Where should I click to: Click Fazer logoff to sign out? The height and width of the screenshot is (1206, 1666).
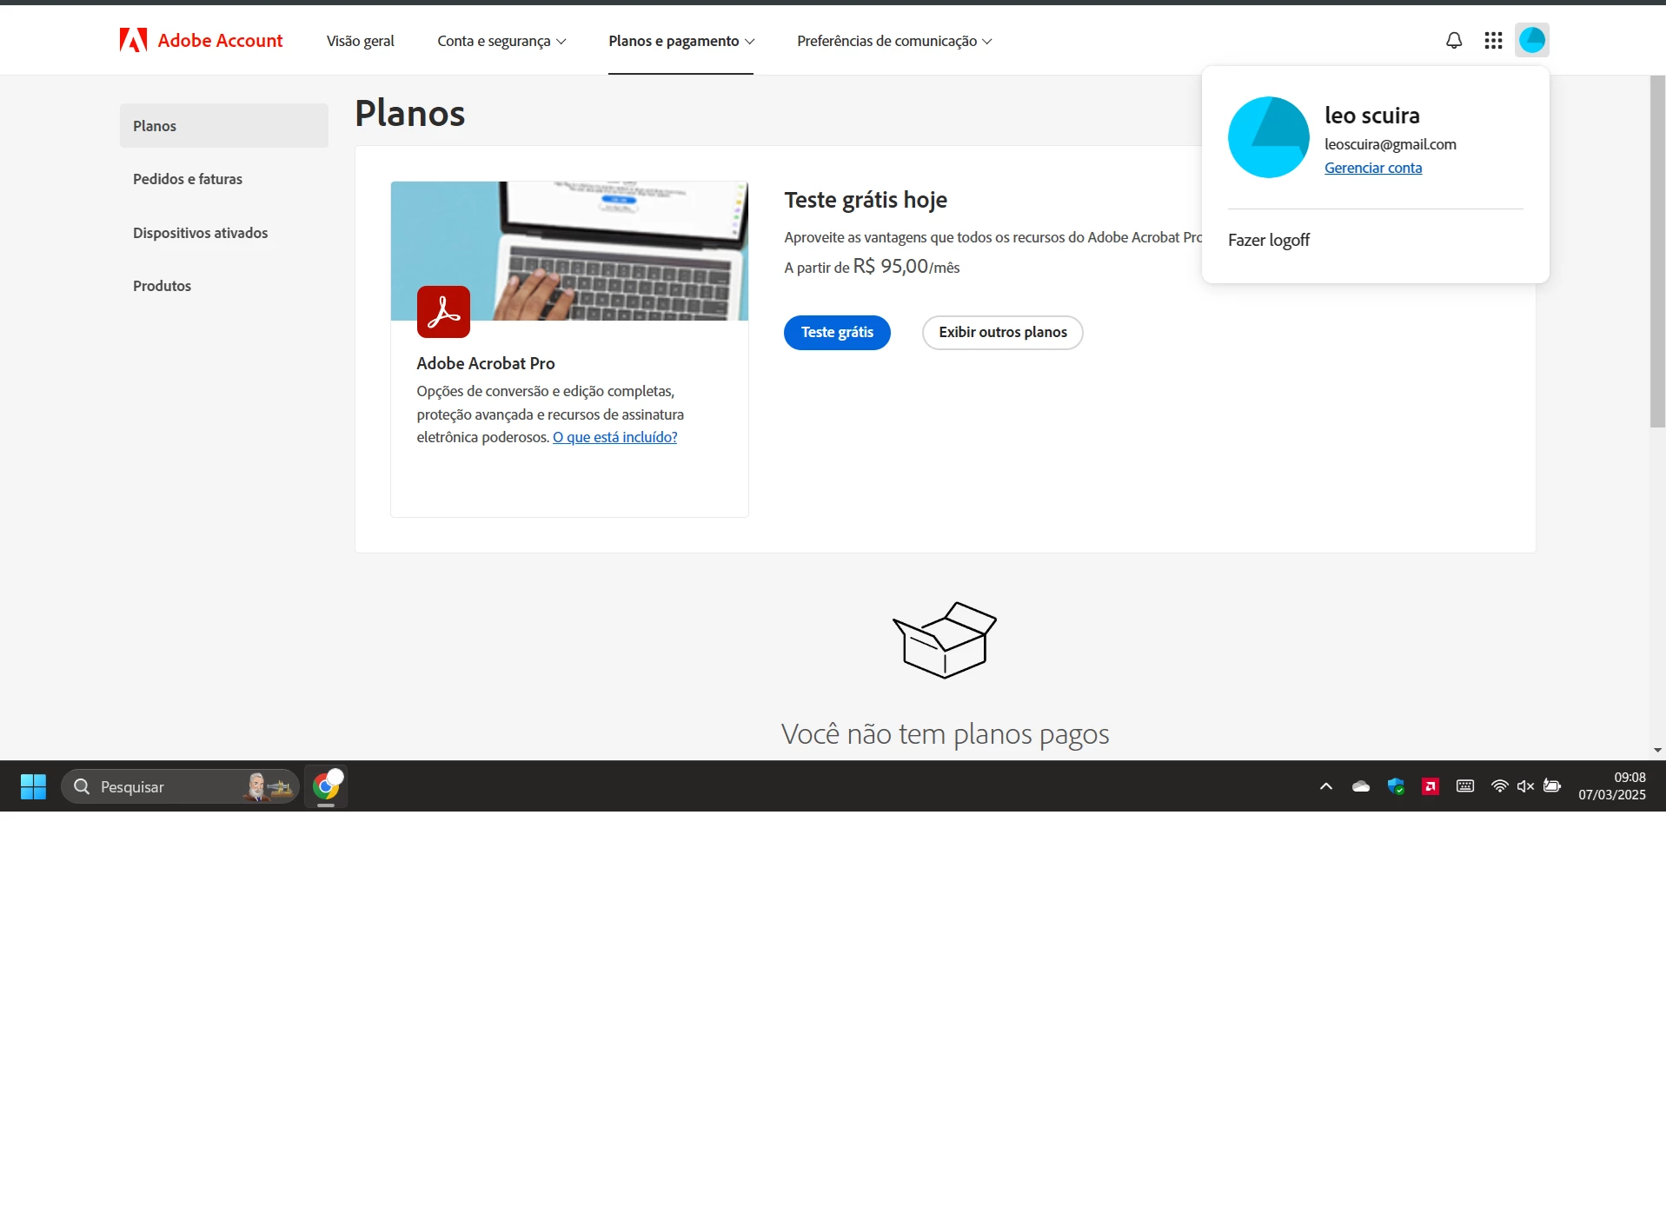tap(1269, 240)
